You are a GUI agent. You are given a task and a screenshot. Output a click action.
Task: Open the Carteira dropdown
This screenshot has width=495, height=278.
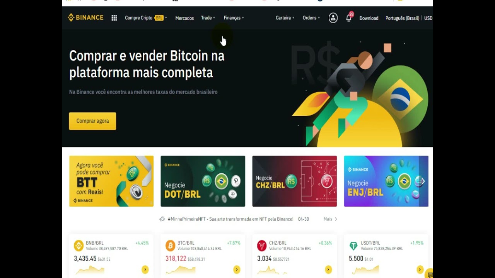click(285, 18)
